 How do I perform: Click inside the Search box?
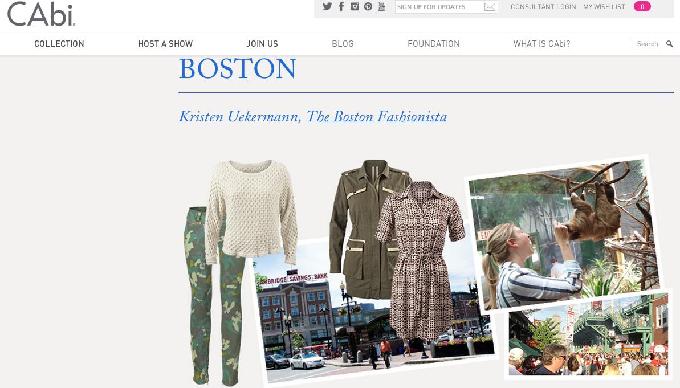[x=647, y=43]
